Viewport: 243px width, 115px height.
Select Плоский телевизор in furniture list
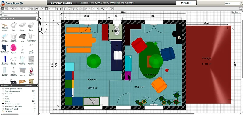click(10, 104)
